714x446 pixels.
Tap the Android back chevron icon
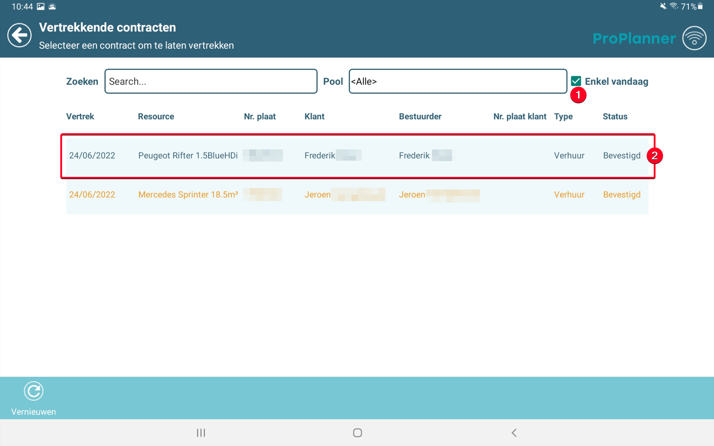tap(514, 433)
